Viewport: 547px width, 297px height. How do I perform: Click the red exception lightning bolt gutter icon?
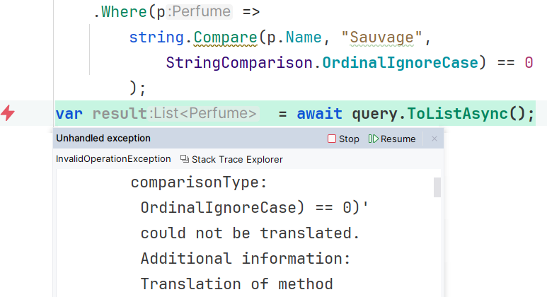point(8,113)
